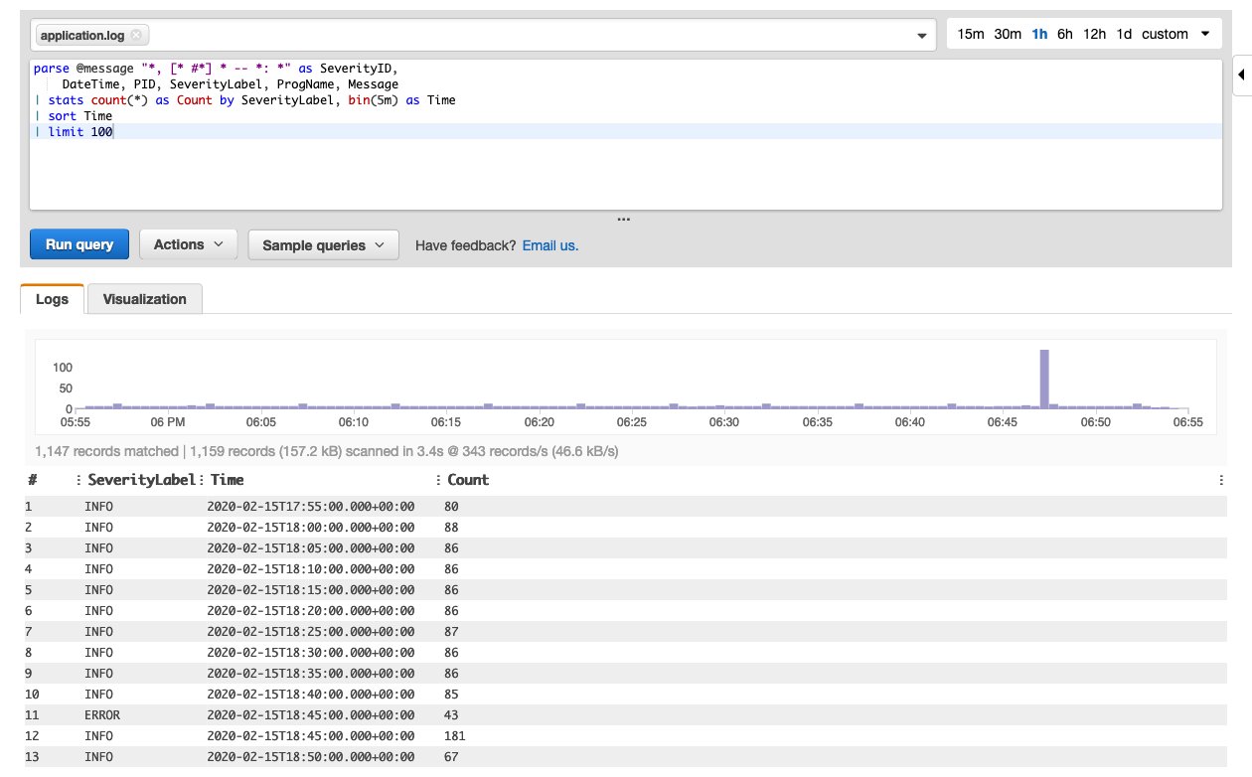Click timestamp 2020-02-15T18:50:00.000+00:00
The width and height of the screenshot is (1252, 777).
(x=310, y=757)
